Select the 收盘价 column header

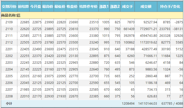pyautogui.click(x=72, y=6)
